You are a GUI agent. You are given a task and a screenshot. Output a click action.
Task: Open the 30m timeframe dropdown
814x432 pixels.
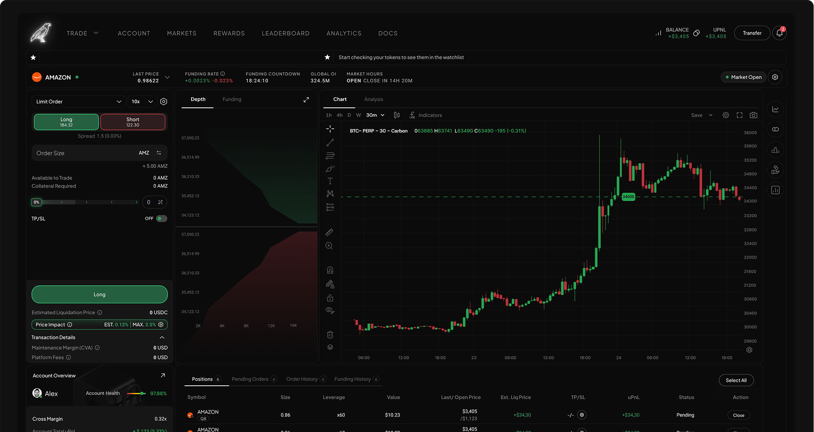(x=375, y=115)
